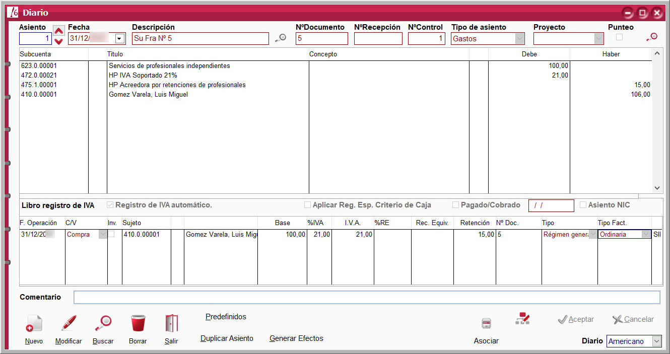Click the NºControl field
670x354 pixels.
pos(427,39)
